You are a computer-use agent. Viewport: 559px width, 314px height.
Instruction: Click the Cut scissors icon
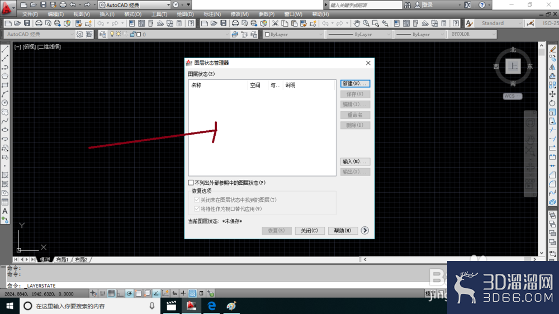[x=275, y=23]
